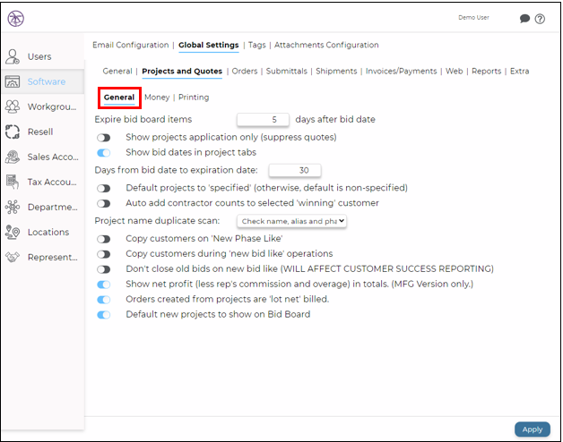Image resolution: width=563 pixels, height=442 pixels.
Task: Open the Sales Accounts sidebar label
Action: 53,157
